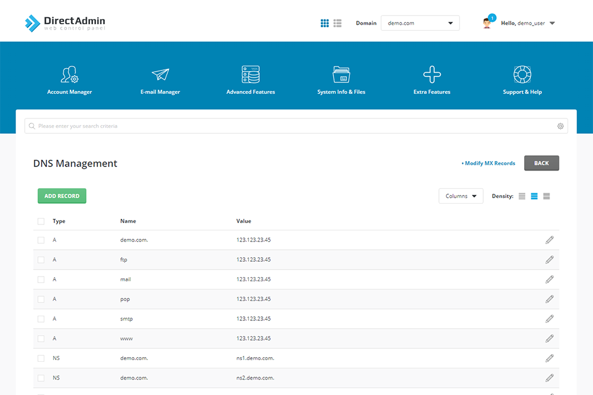Edit the ns1.demo.com. NS record
593x395 pixels.
[550, 358]
